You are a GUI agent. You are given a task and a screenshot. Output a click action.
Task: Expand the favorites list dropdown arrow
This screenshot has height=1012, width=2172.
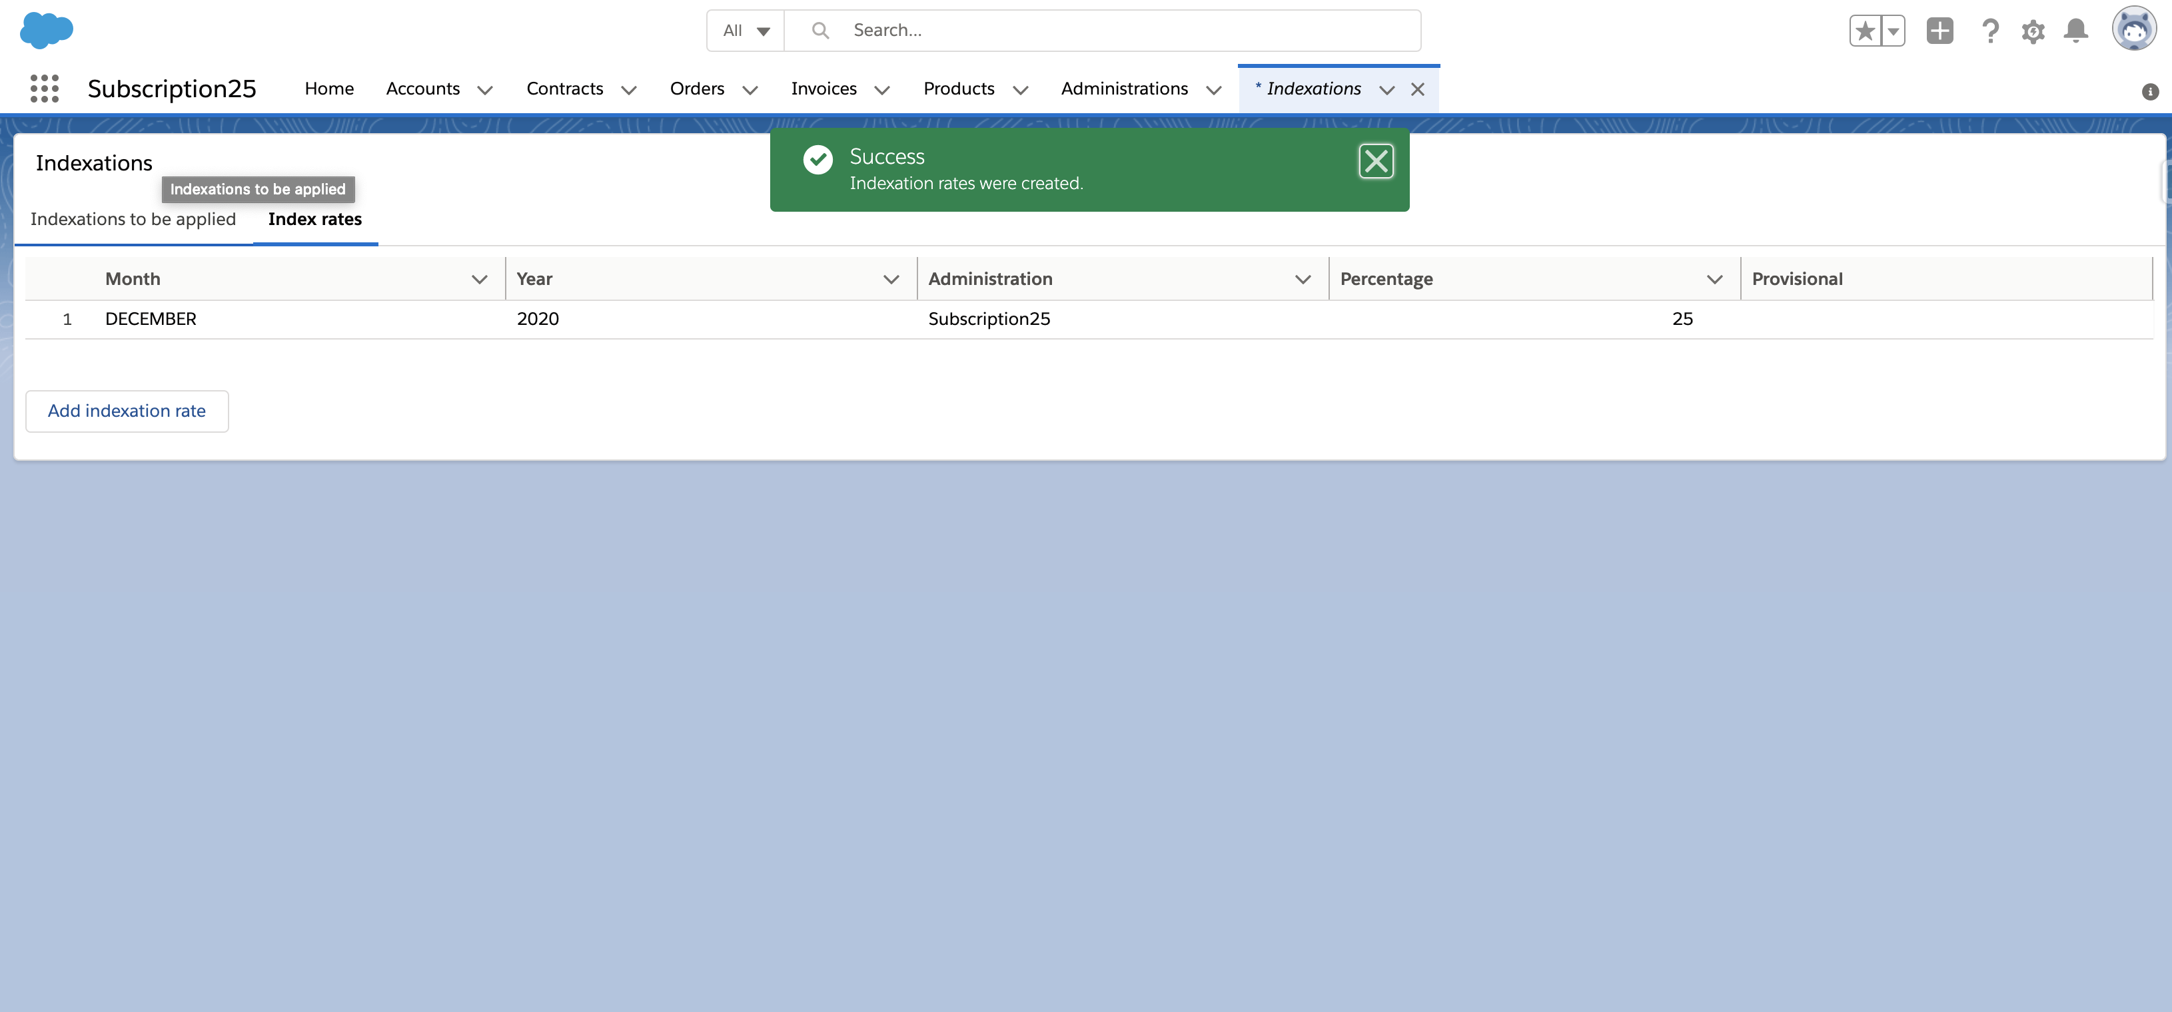[x=1893, y=31]
